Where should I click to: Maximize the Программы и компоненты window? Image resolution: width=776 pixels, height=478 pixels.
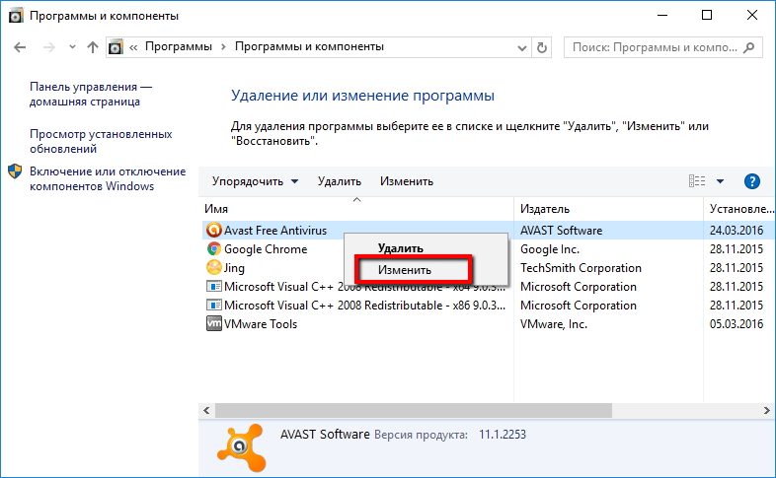click(x=707, y=16)
